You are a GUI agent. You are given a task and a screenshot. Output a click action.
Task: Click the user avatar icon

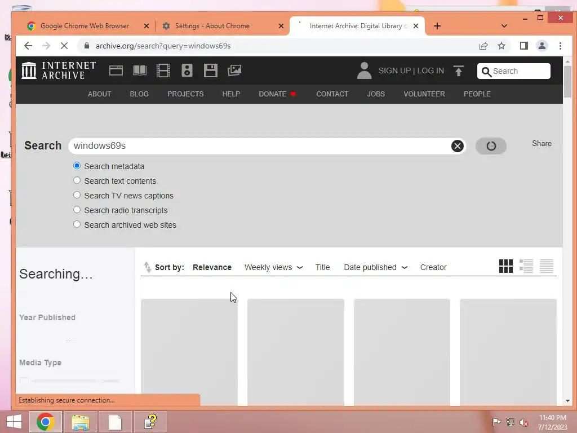click(x=364, y=70)
